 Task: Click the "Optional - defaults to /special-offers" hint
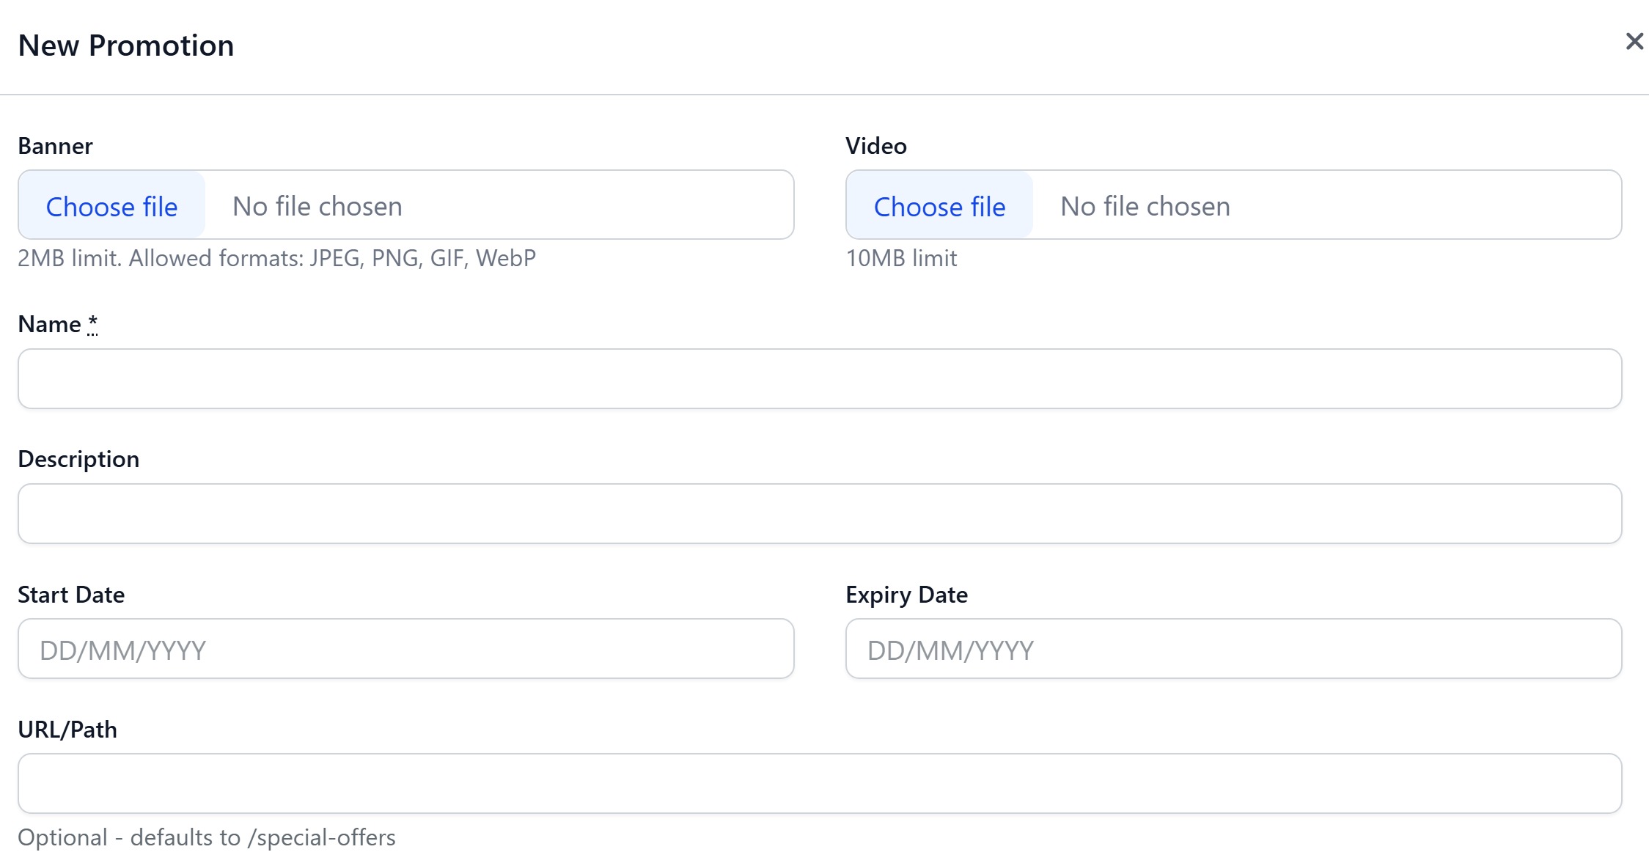point(206,837)
